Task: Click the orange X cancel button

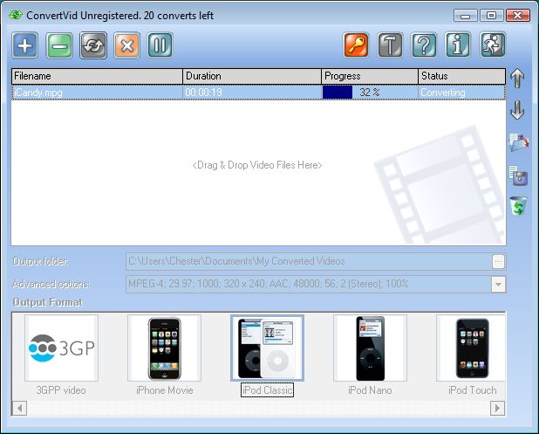Action: click(x=126, y=45)
